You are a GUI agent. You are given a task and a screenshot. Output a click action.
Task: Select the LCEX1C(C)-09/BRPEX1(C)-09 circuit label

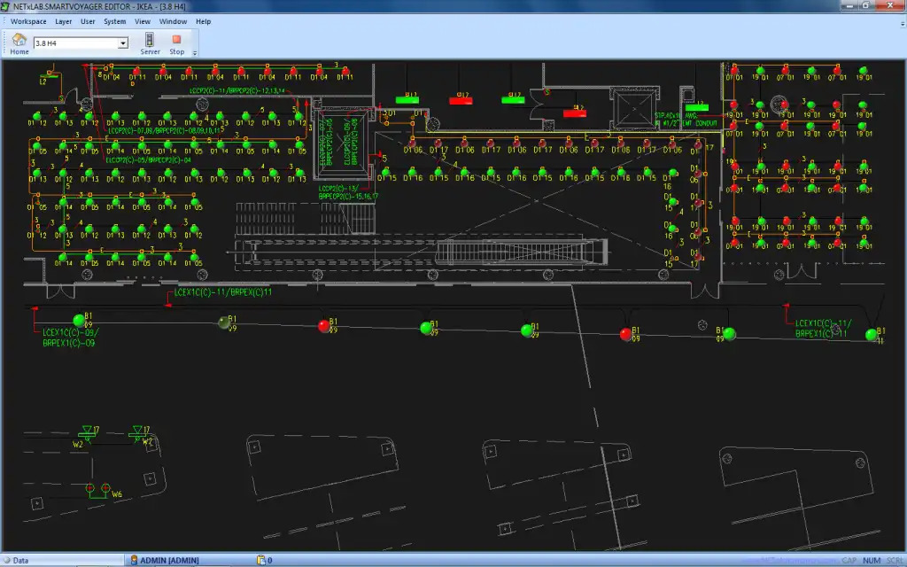(x=70, y=338)
